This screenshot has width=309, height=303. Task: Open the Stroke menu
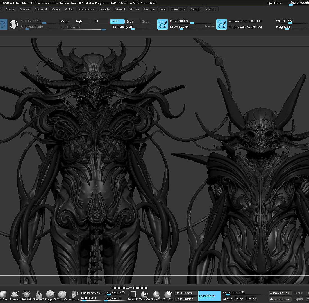(x=134, y=9)
